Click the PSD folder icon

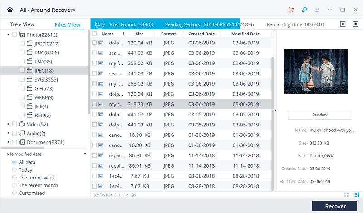[29, 62]
